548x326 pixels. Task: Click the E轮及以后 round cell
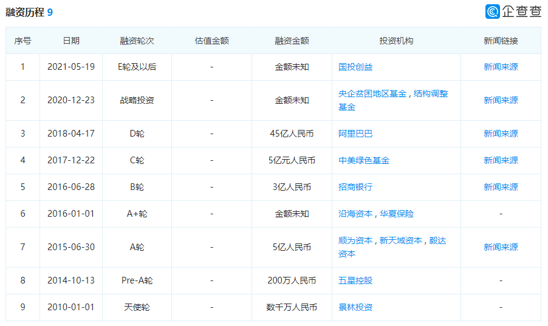coord(137,67)
